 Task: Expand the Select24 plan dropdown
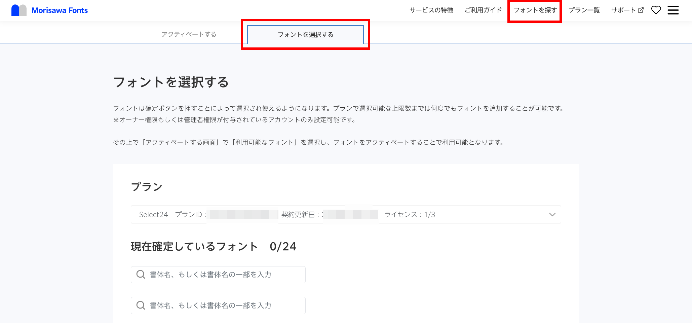point(346,215)
